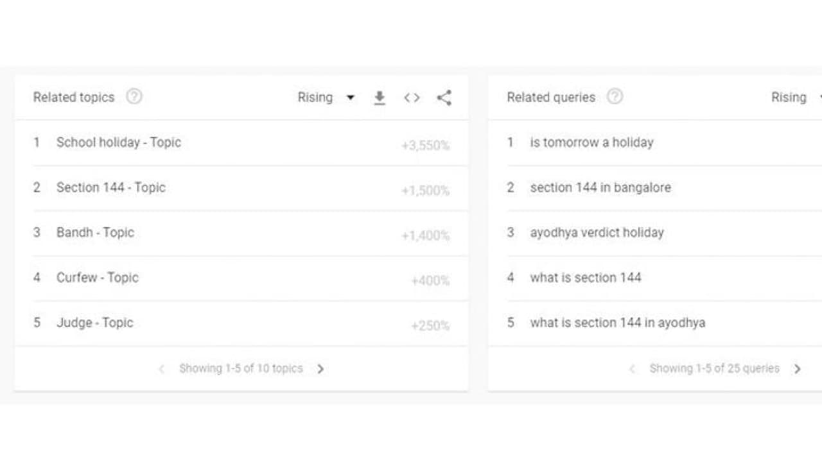Screen dimensions: 822x469
Task: Open the Rising dropdown in Related queries
Action: pos(794,98)
